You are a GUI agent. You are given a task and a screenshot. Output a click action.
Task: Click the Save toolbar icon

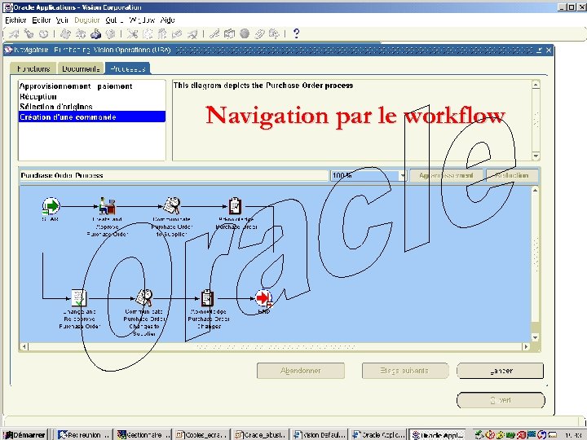click(65, 34)
